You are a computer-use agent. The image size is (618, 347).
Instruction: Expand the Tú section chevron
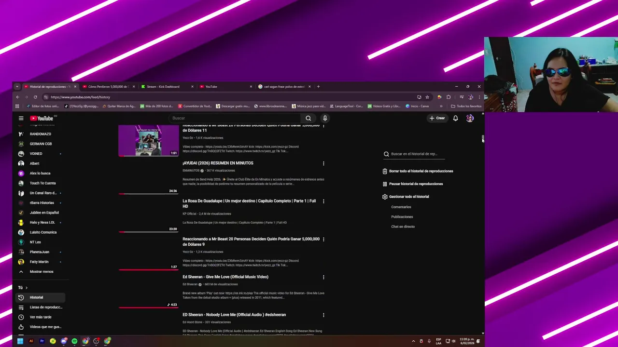coord(26,288)
